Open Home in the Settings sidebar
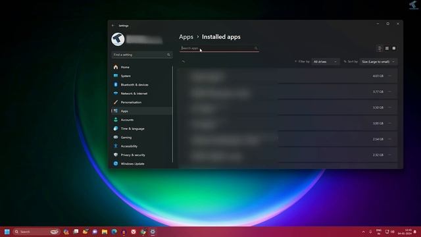Image resolution: width=421 pixels, height=237 pixels. point(141,67)
